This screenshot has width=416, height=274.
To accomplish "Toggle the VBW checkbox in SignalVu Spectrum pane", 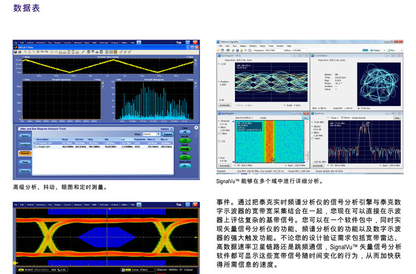I will 312,139.
